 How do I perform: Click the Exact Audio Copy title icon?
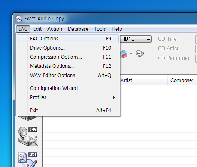click(19, 19)
